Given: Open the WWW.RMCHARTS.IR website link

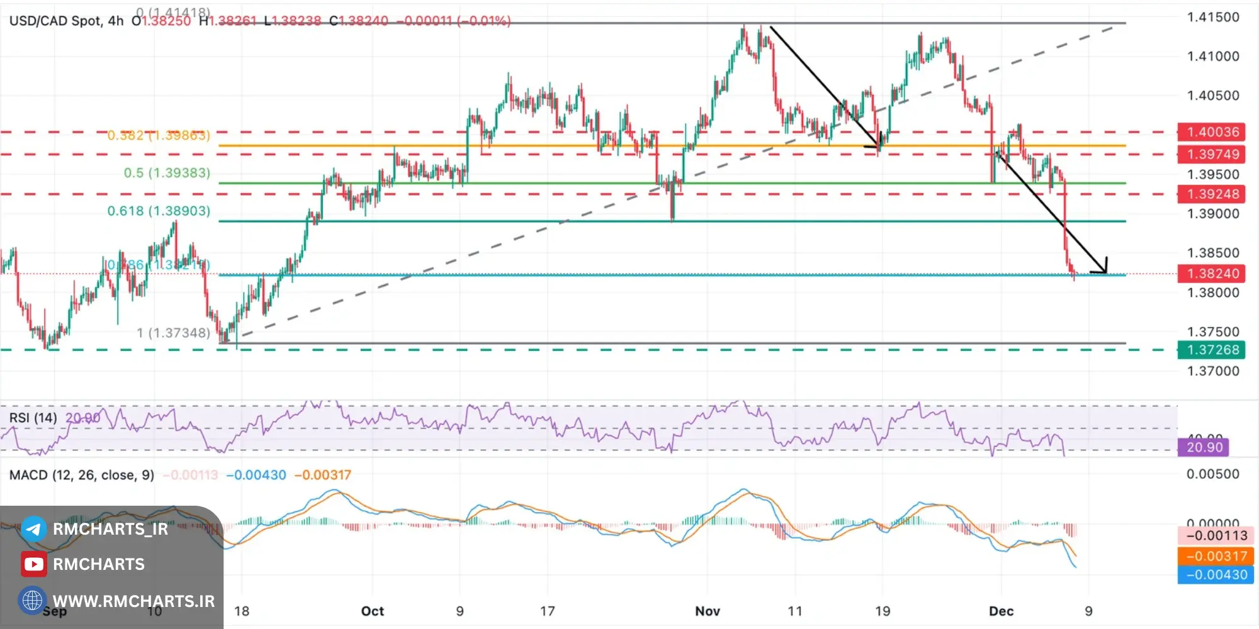Looking at the screenshot, I should point(133,601).
